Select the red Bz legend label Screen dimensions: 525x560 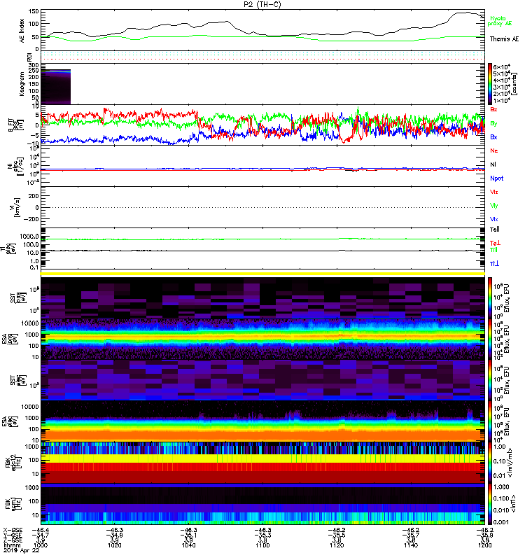493,109
